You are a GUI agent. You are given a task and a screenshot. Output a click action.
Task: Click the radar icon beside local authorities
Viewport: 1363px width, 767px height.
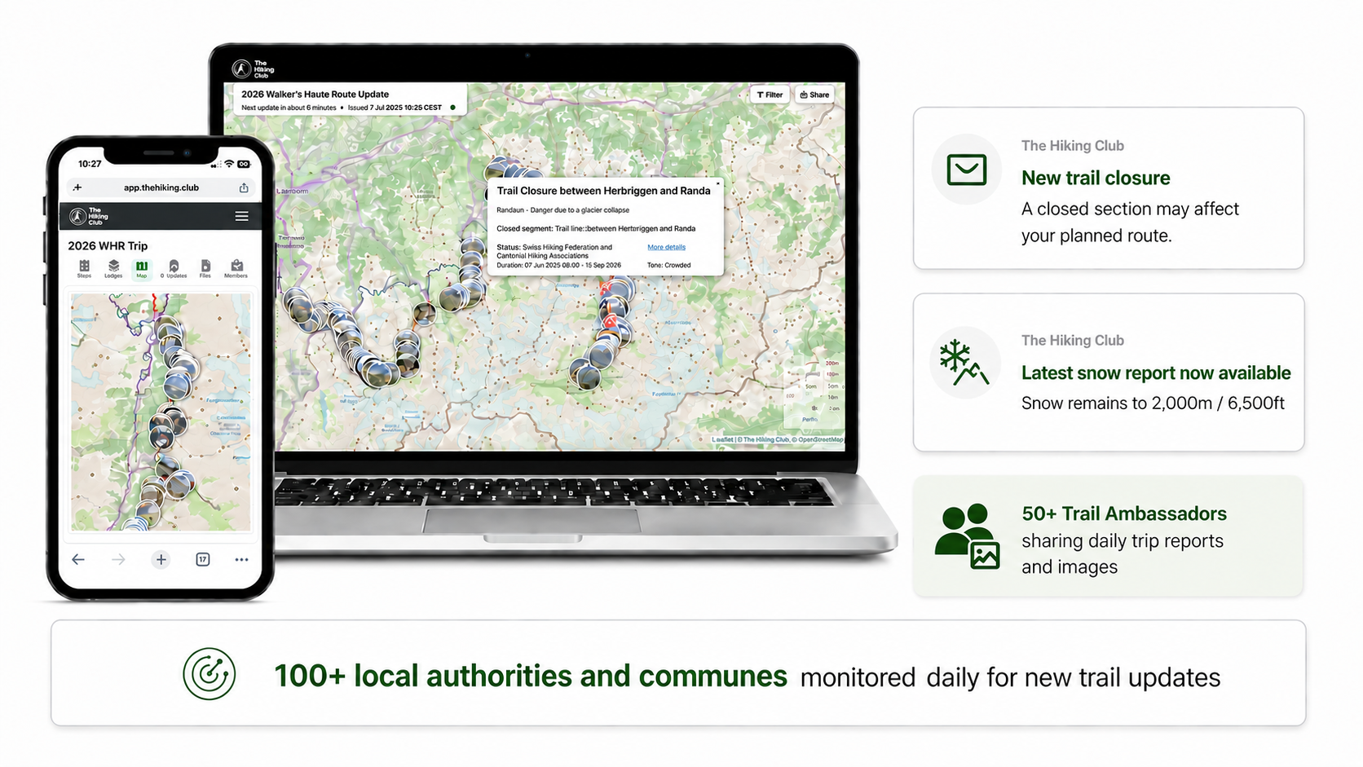pos(210,674)
